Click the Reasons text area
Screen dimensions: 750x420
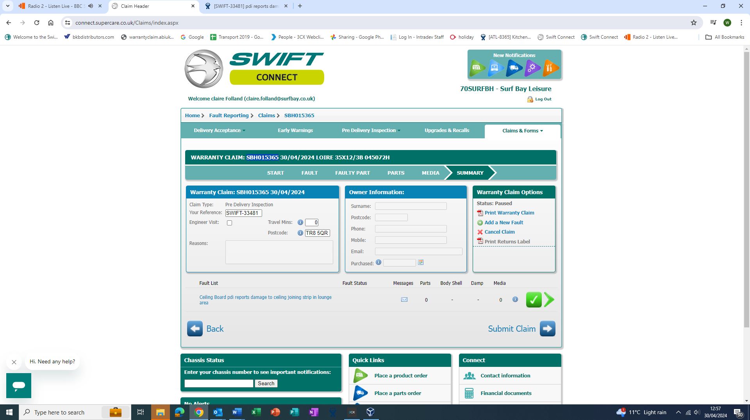pyautogui.click(x=279, y=252)
